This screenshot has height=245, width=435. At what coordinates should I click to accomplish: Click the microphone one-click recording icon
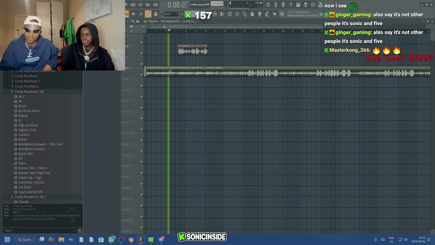(283, 5)
